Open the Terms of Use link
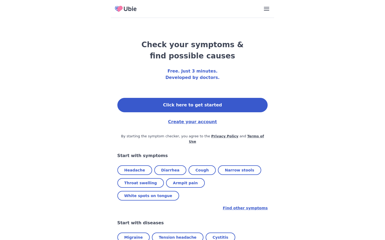 (255, 136)
